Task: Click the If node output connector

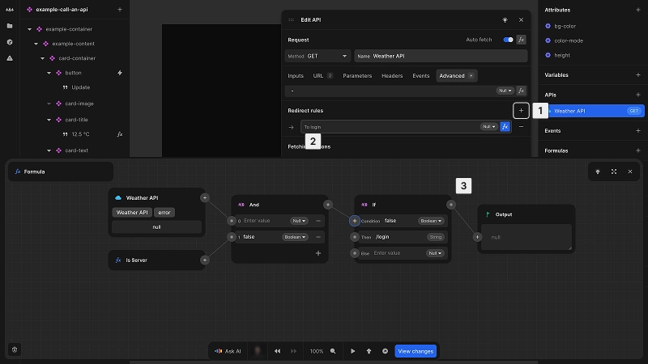Action: pos(451,205)
